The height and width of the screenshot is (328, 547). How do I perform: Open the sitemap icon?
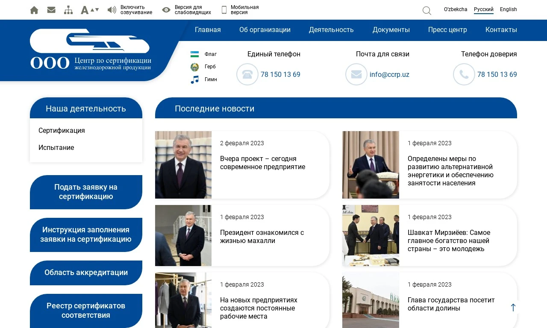[x=68, y=10]
